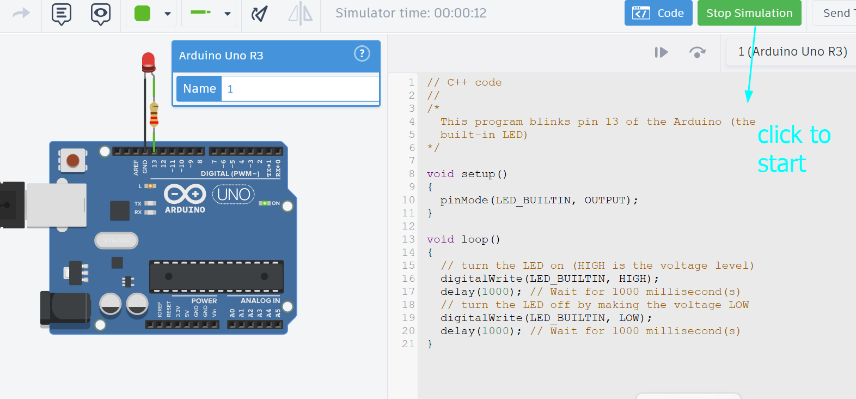Image resolution: width=856 pixels, height=399 pixels.
Task: Click the Name input field
Action: click(x=300, y=88)
